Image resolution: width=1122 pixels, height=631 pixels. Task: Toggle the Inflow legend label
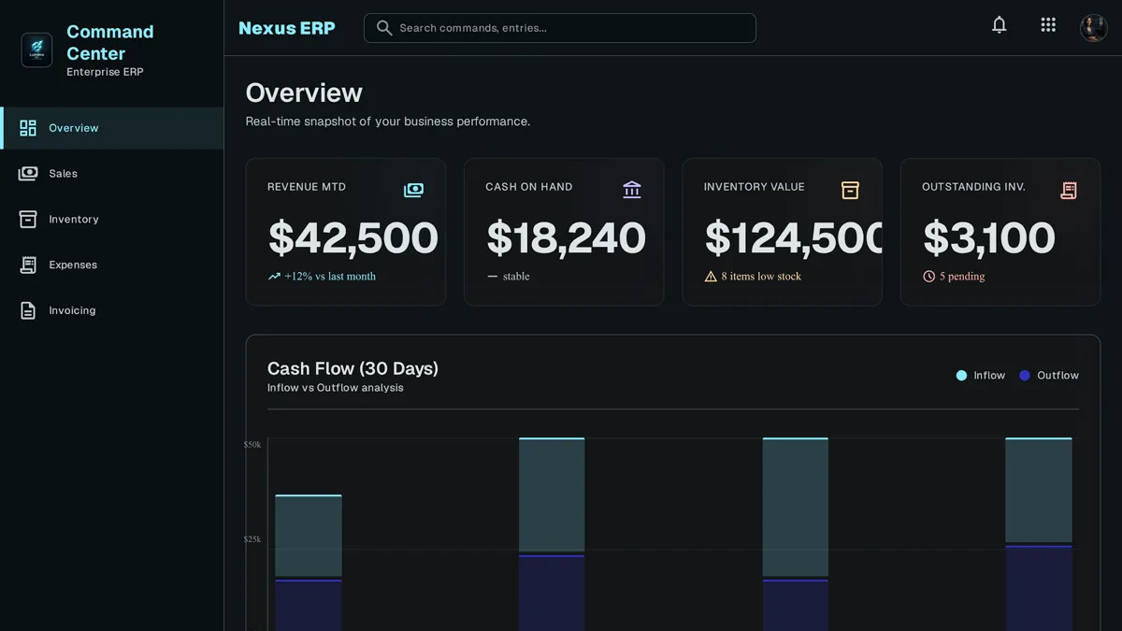pos(989,376)
